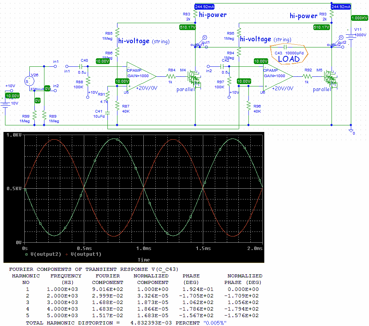Click the in1 port beside C40
369x326 pixels.
coord(67,66)
